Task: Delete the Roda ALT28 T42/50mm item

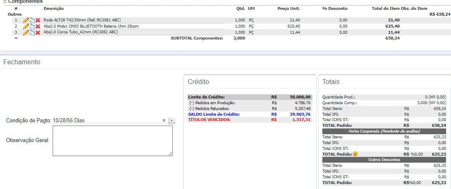Action: pos(38,20)
